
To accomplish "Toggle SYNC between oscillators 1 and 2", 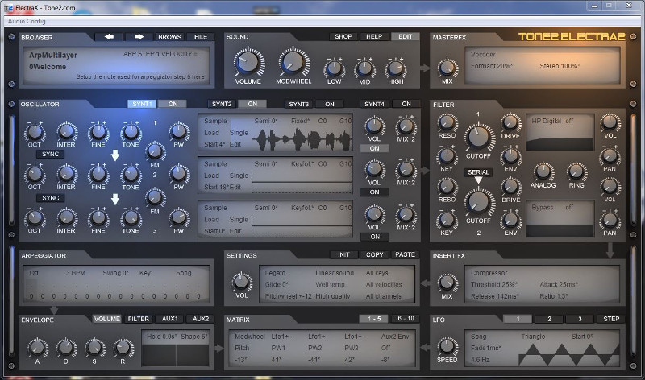I will [51, 154].
